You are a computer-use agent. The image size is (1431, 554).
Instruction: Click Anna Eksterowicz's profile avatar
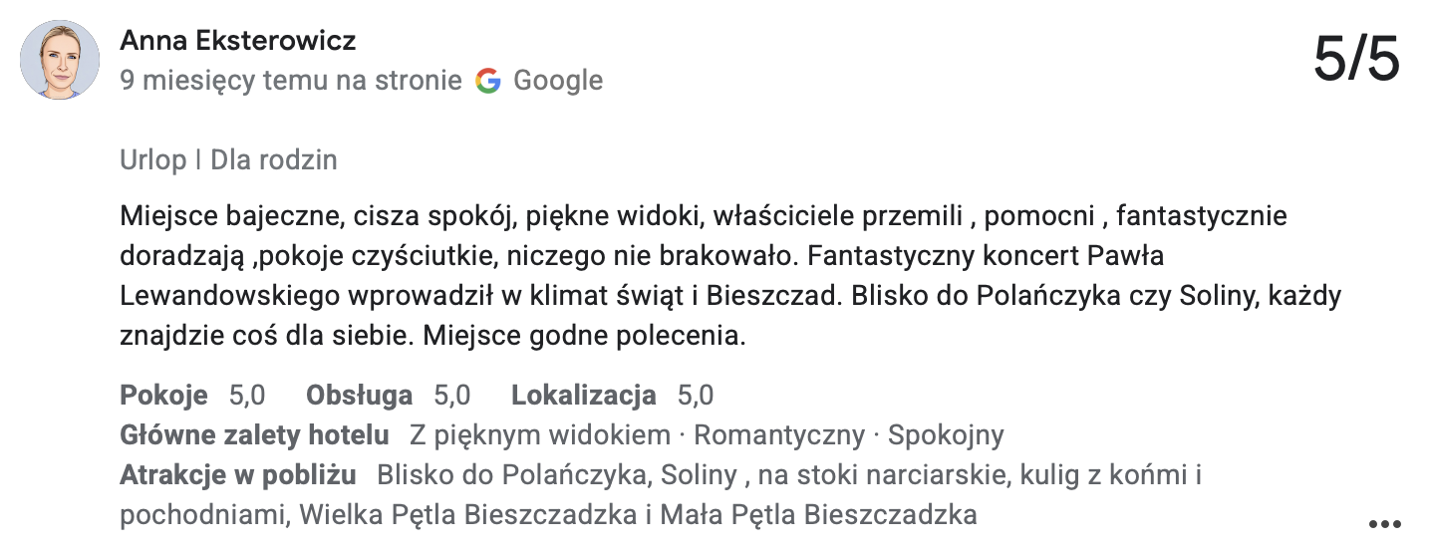pyautogui.click(x=60, y=60)
